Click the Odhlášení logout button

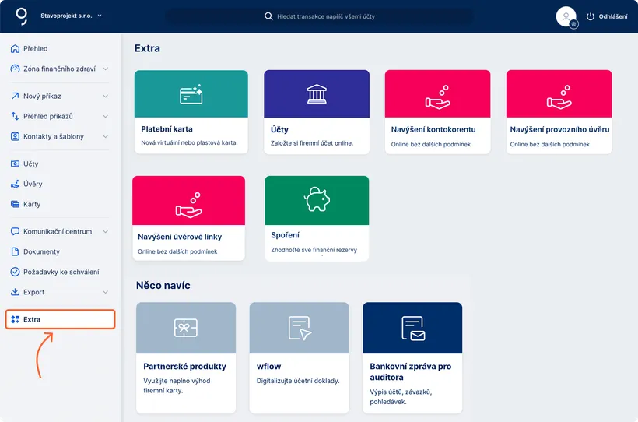click(607, 16)
